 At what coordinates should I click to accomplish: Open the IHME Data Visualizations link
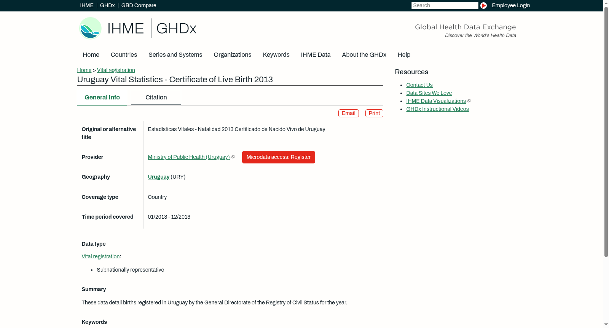(x=436, y=101)
